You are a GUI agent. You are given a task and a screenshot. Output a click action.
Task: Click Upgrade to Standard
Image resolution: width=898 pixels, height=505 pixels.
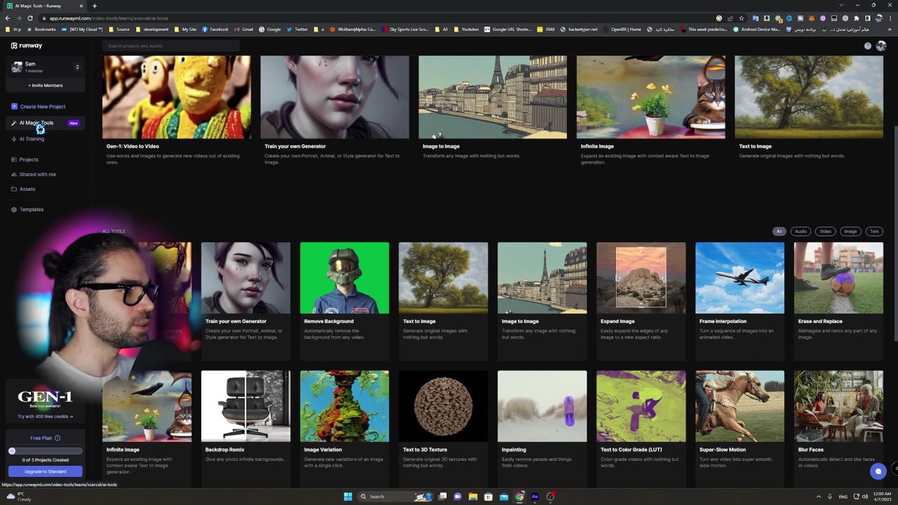coord(46,471)
